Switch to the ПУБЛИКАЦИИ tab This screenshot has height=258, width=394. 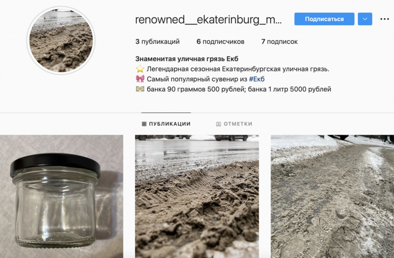[166, 124]
